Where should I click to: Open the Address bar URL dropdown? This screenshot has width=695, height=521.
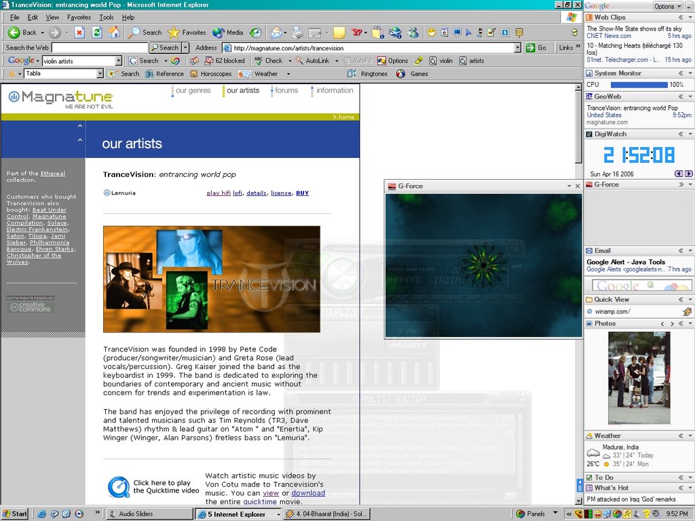click(517, 48)
